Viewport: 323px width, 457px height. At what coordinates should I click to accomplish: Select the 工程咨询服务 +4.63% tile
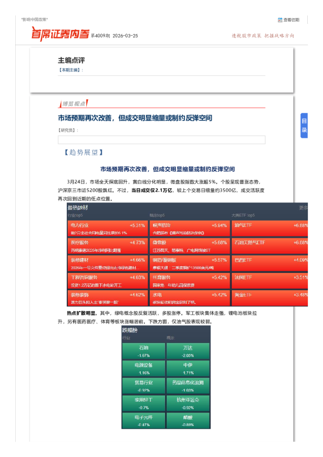click(x=107, y=281)
